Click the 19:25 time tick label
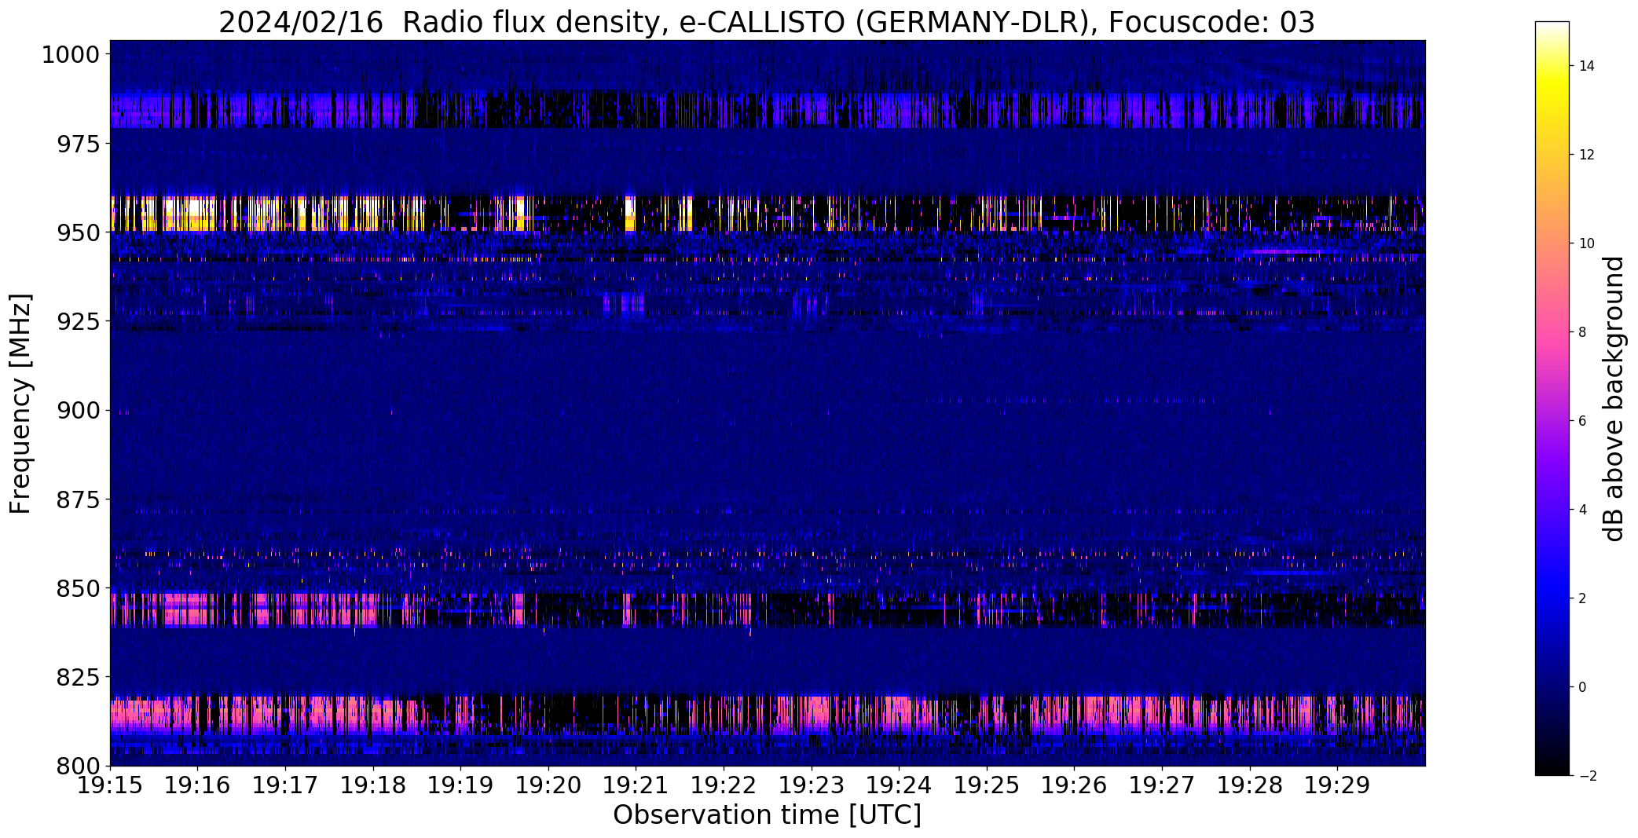The width and height of the screenshot is (1638, 838). click(988, 785)
